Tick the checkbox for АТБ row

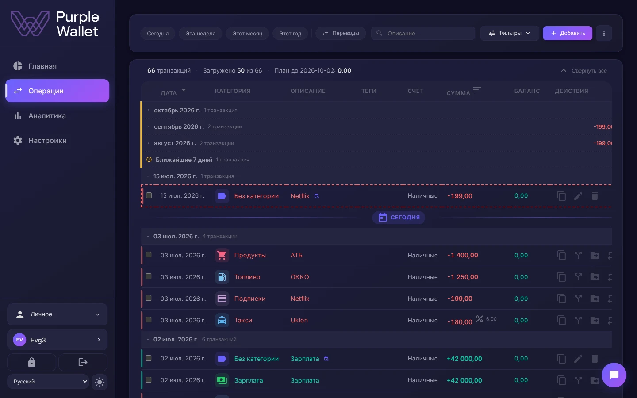pyautogui.click(x=149, y=255)
